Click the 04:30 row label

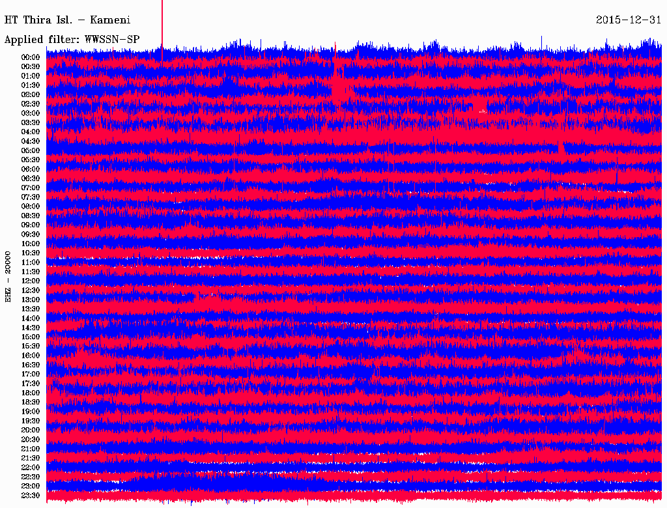[x=31, y=141]
